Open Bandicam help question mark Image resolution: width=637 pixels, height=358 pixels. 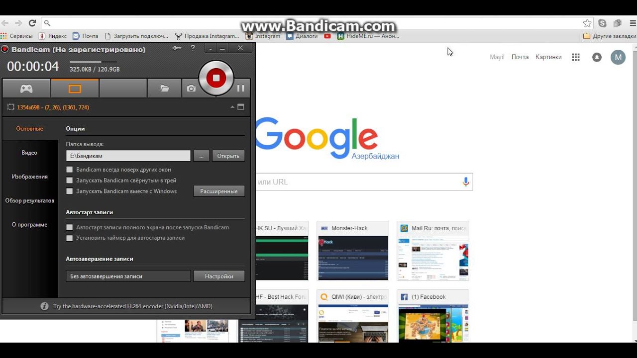click(193, 48)
